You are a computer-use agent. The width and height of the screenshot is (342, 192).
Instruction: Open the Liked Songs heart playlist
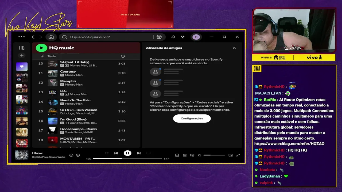[22, 66]
